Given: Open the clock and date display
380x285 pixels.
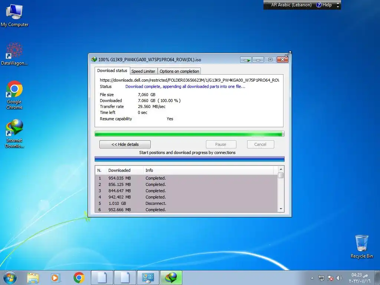Looking at the screenshot, I should (360, 278).
